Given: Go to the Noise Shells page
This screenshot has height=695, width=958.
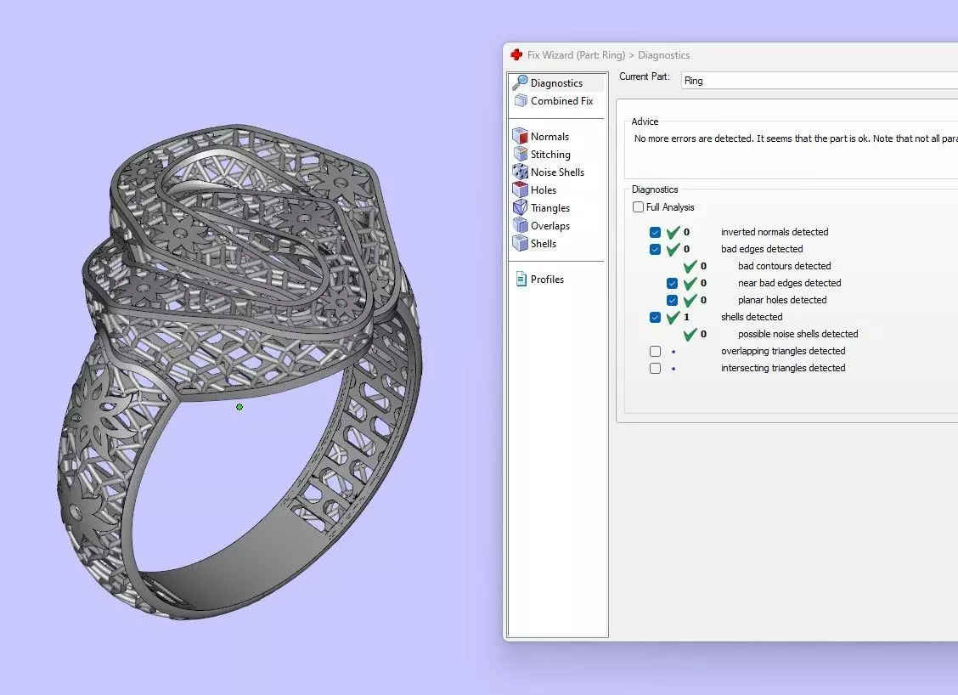Looking at the screenshot, I should tap(557, 172).
